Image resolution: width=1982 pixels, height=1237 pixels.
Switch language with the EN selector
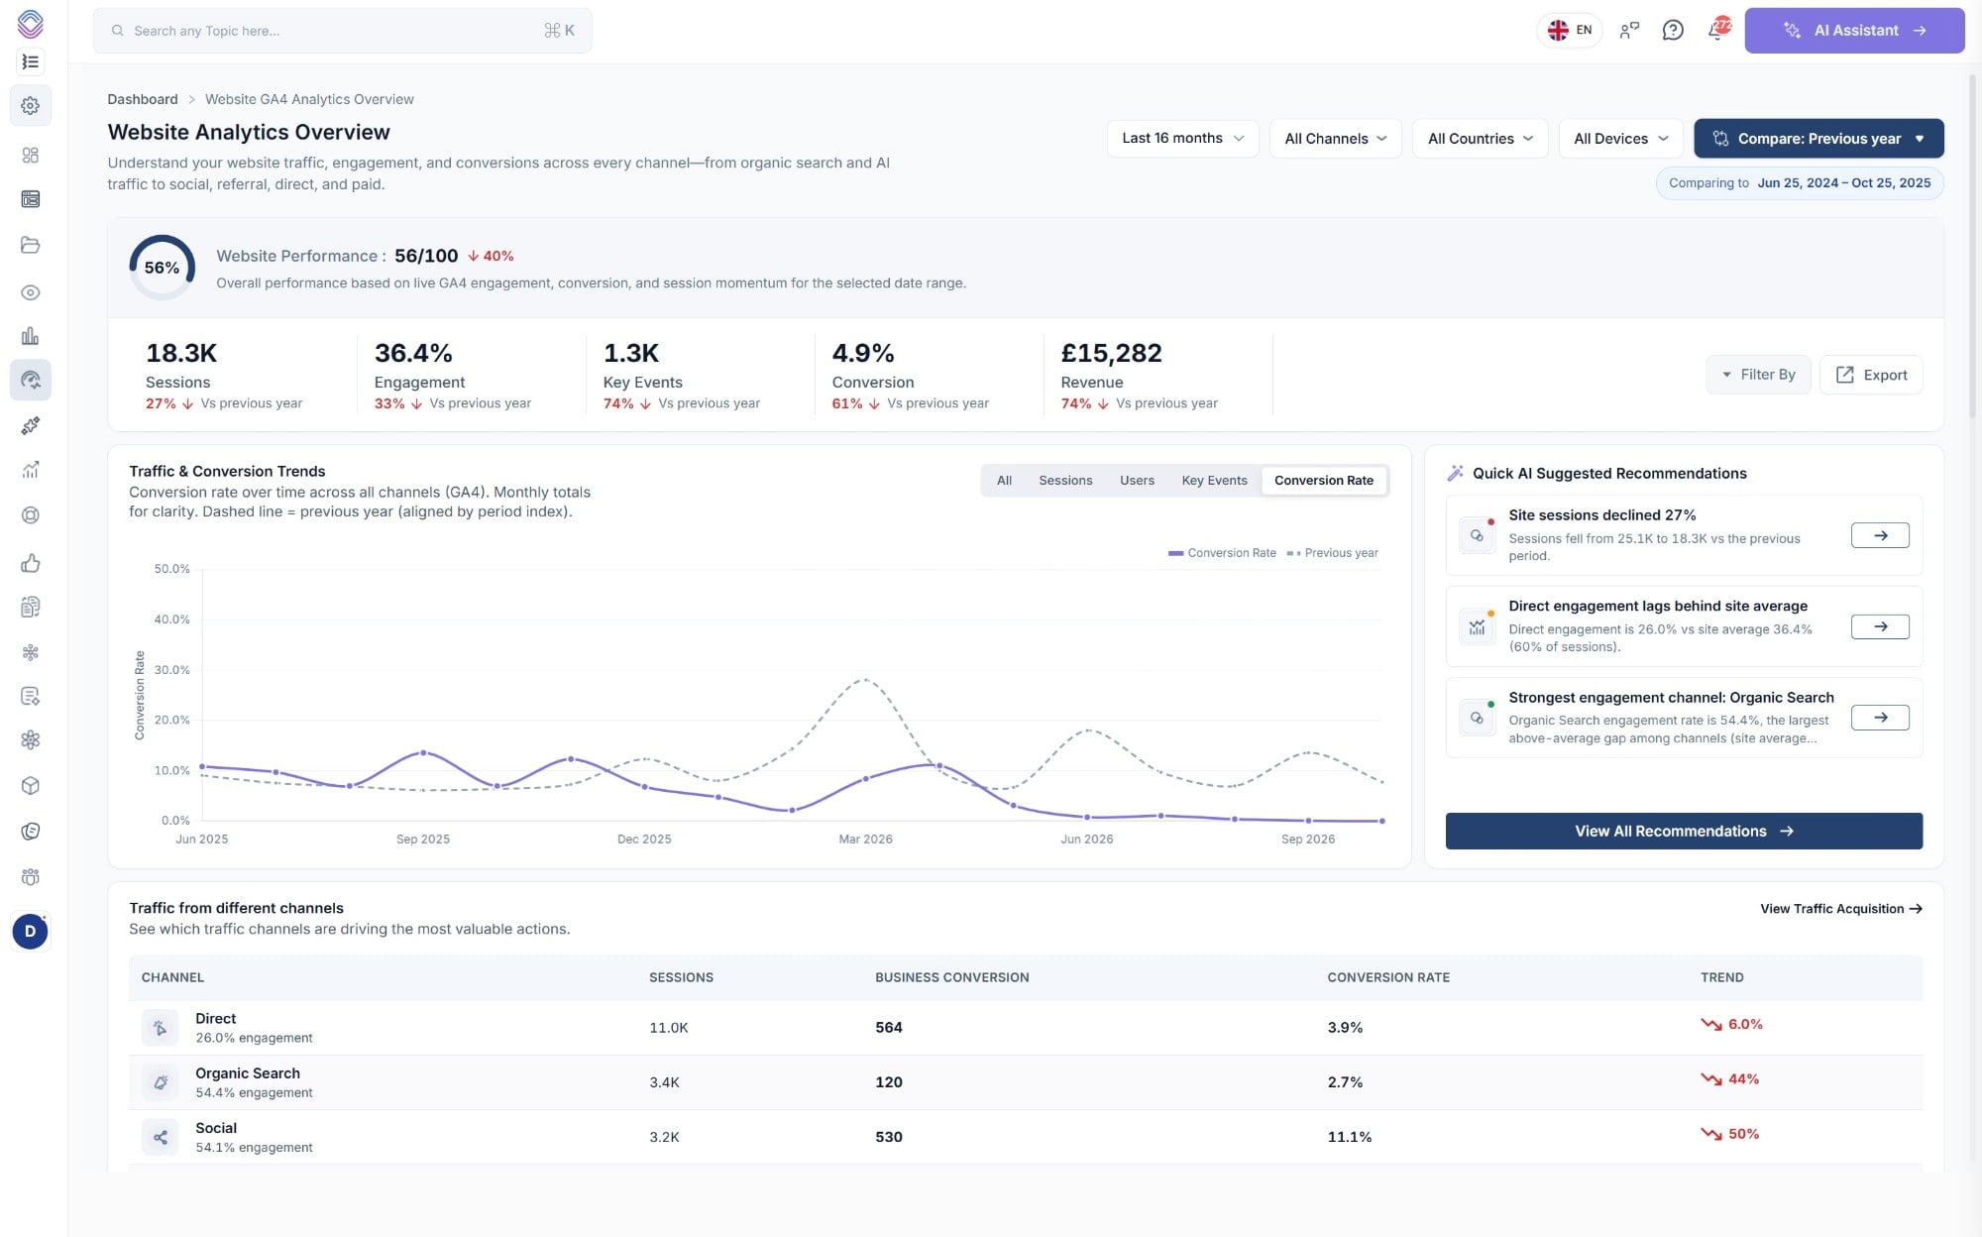click(1570, 30)
